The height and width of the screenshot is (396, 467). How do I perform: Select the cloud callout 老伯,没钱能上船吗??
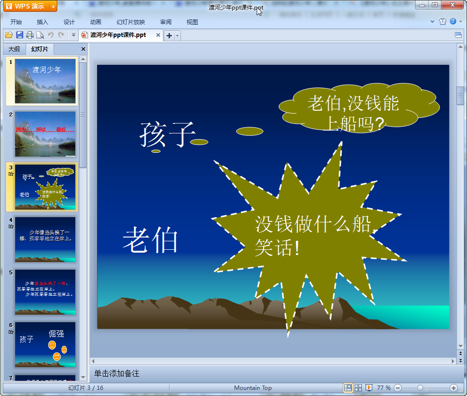pyautogui.click(x=359, y=108)
